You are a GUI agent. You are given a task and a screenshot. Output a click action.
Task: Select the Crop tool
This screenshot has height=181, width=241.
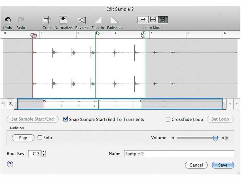click(46, 20)
